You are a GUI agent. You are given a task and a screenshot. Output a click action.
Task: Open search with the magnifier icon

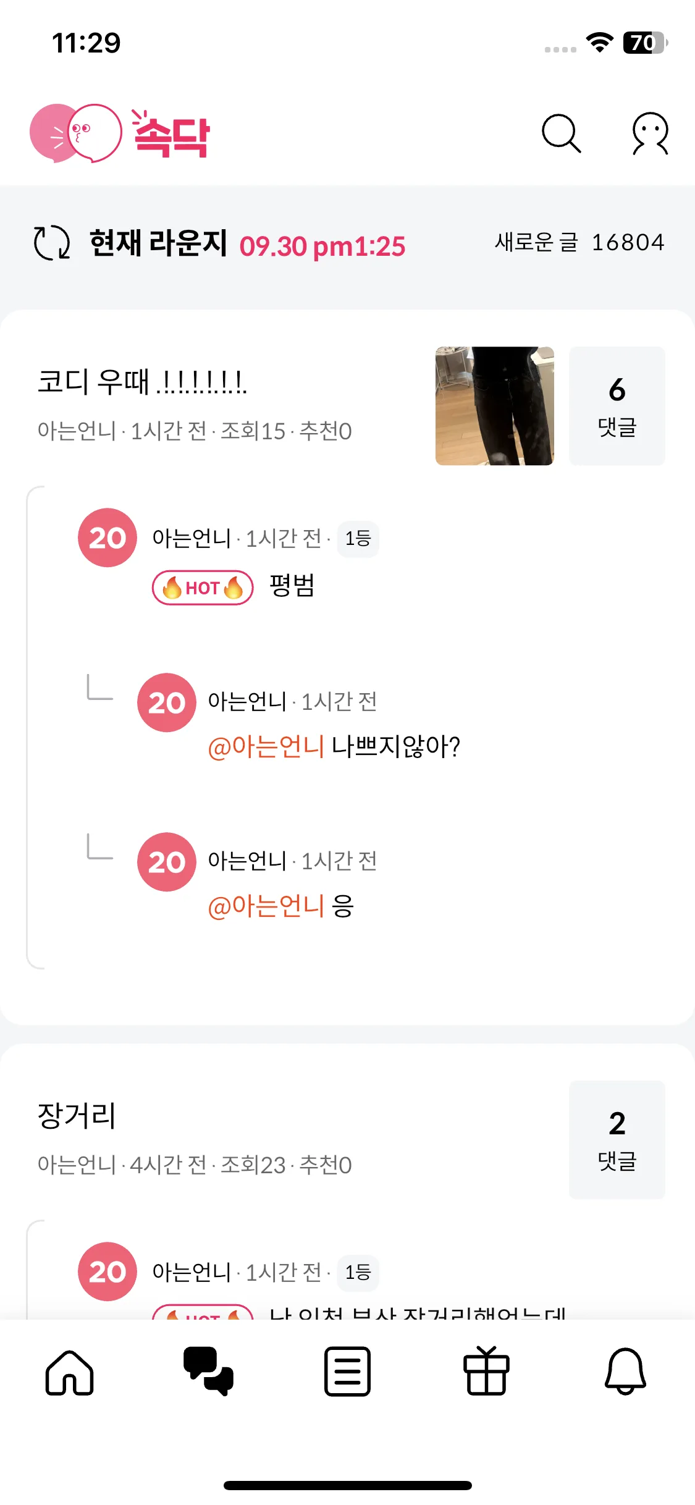click(561, 133)
